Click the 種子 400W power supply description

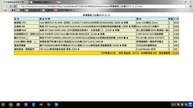click(x=83, y=45)
